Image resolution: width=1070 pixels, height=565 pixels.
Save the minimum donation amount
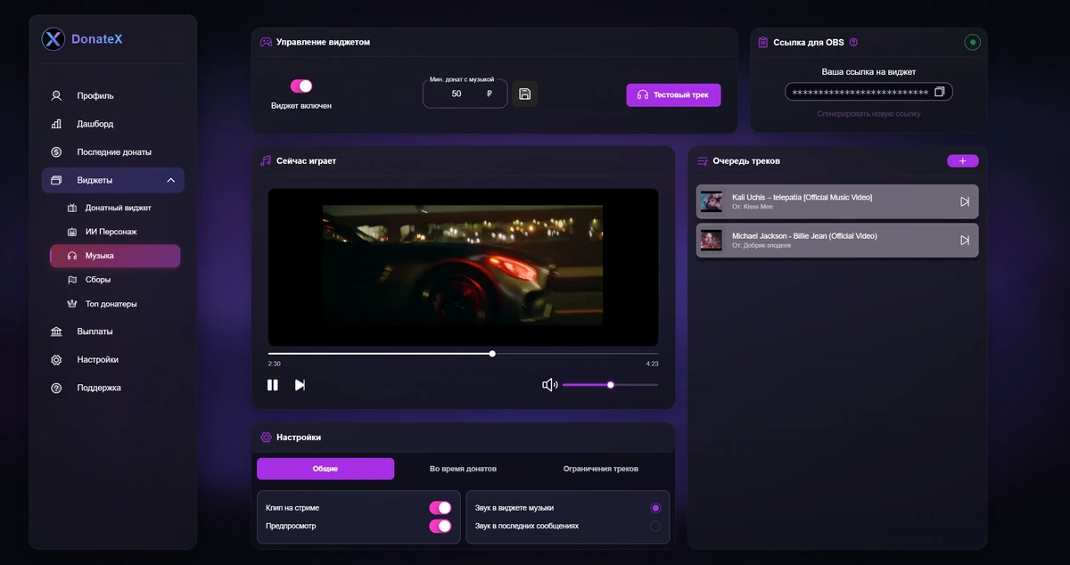(524, 94)
